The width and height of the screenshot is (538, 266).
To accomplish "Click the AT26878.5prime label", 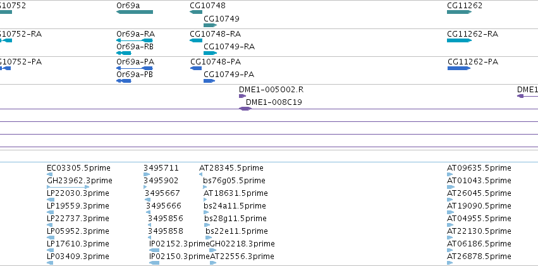I will (479, 257).
